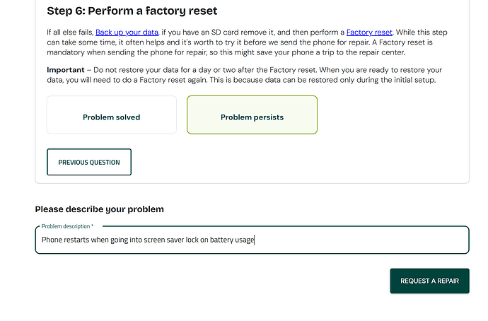The height and width of the screenshot is (321, 488).
Task: Click the REQUEST A REPAIR button
Action: 429,281
